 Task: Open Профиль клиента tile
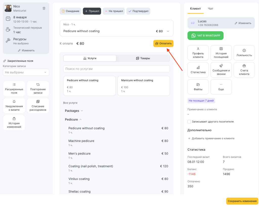[x=198, y=53]
